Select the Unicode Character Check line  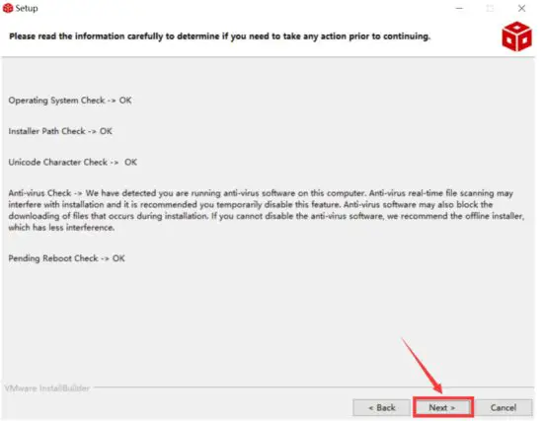pos(73,162)
